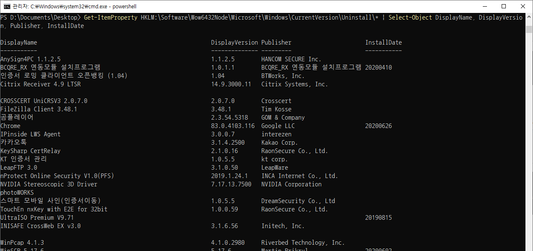Click the TouchEn nxKey with E2E entry
This screenshot has width=533, height=251.
(x=54, y=209)
